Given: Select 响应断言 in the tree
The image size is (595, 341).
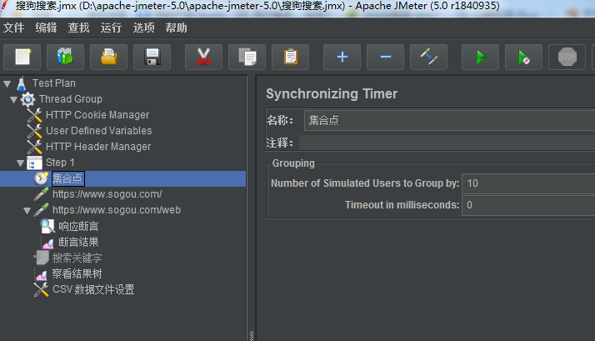Looking at the screenshot, I should (x=78, y=226).
